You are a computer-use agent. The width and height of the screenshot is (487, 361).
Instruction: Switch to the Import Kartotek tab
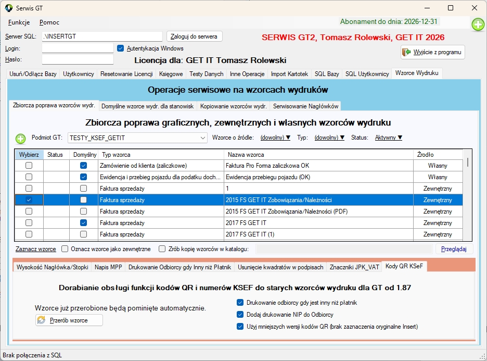click(289, 74)
